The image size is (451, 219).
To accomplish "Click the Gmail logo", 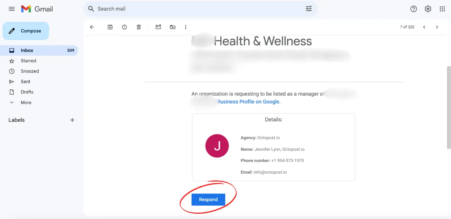I will coord(37,9).
